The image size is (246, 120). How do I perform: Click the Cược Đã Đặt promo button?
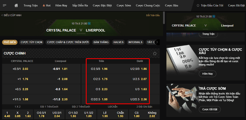[210, 109]
